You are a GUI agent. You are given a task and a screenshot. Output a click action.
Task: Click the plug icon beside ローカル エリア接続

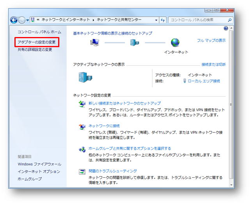[x=185, y=81]
